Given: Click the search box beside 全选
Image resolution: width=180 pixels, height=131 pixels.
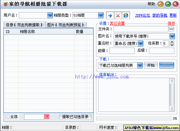Looking at the screenshot, I should 34,117.
